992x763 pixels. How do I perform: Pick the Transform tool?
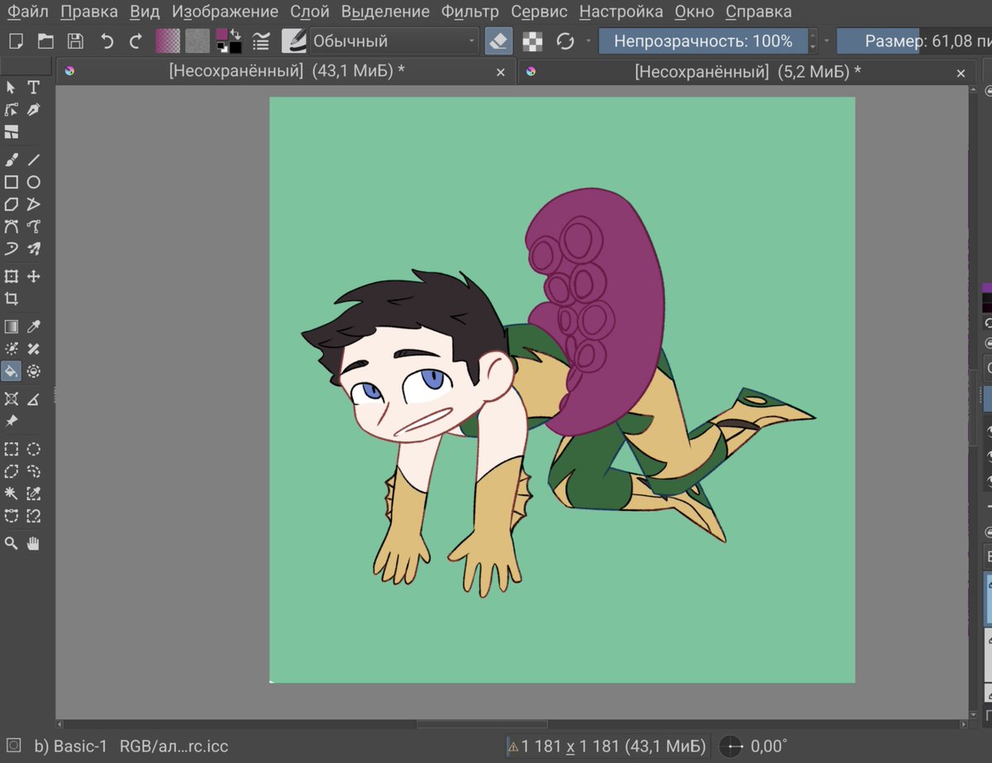pyautogui.click(x=12, y=276)
